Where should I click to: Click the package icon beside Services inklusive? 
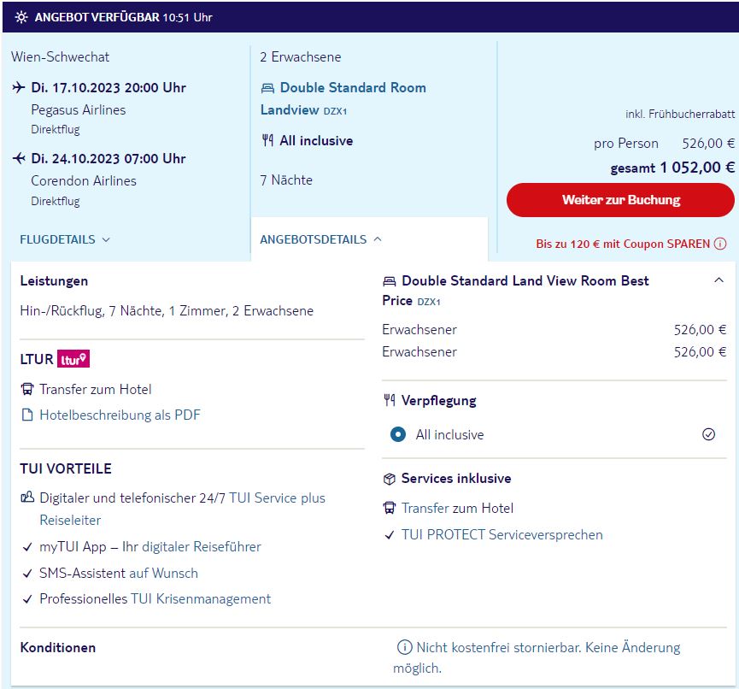390,479
